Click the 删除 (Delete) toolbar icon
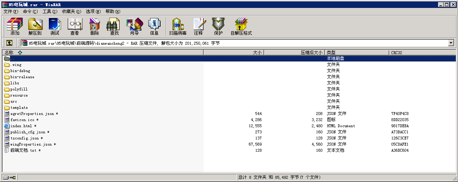The width and height of the screenshot is (458, 182). pos(94,26)
